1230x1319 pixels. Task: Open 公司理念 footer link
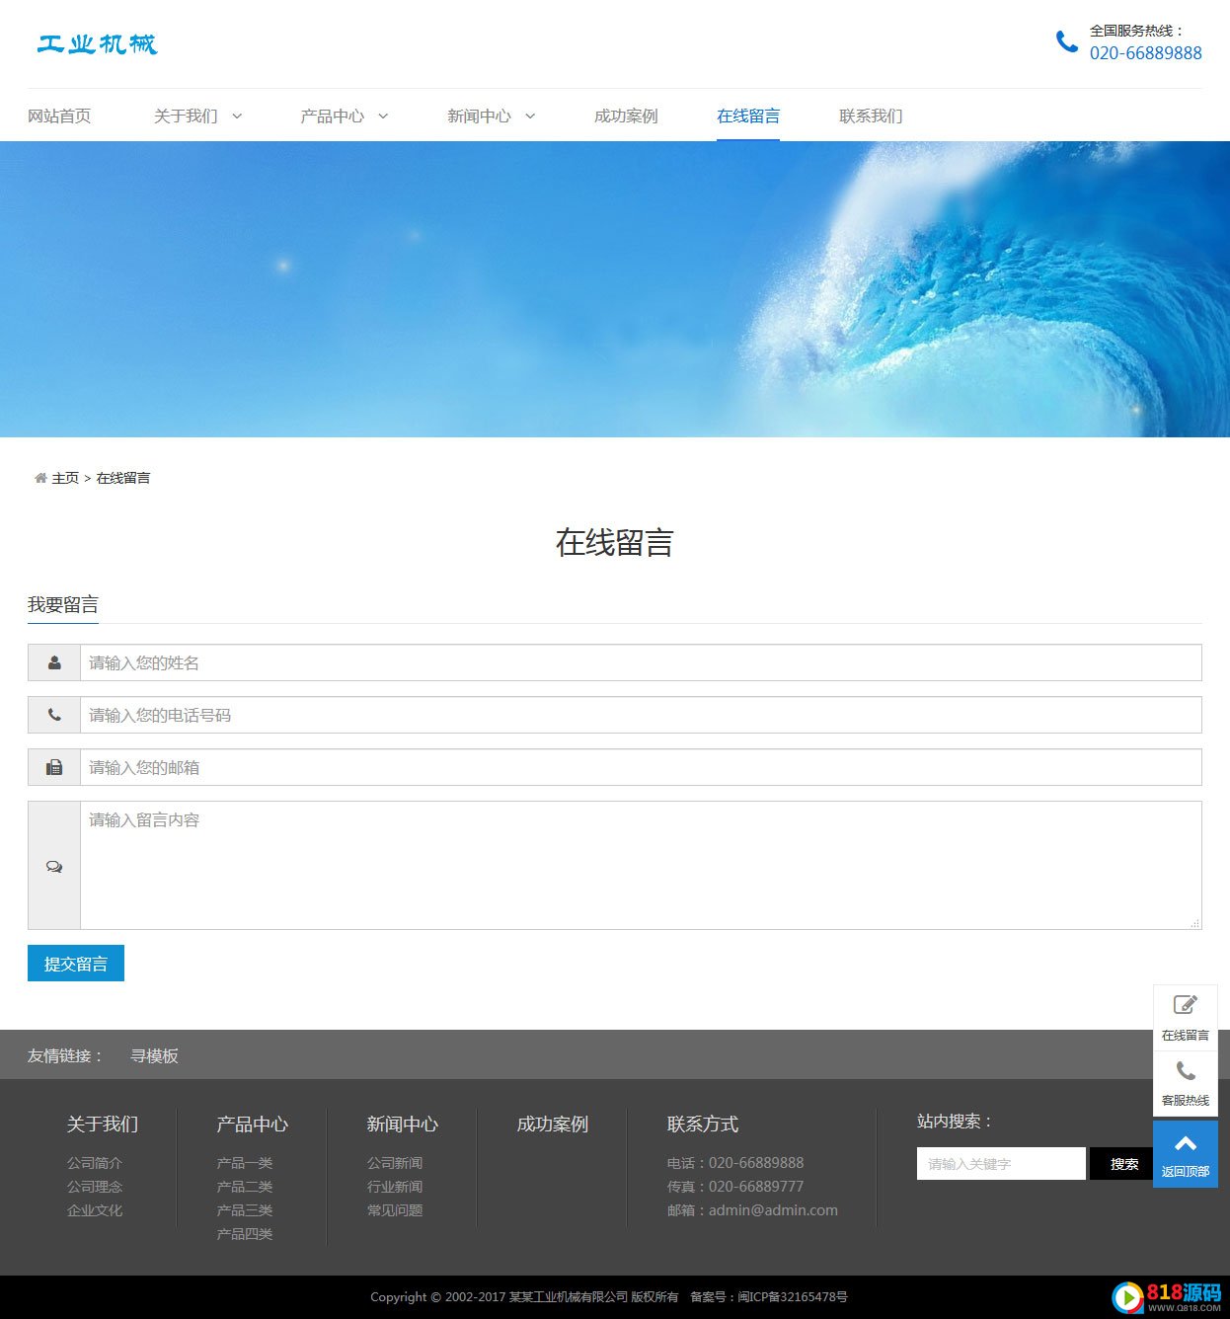pyautogui.click(x=95, y=1187)
